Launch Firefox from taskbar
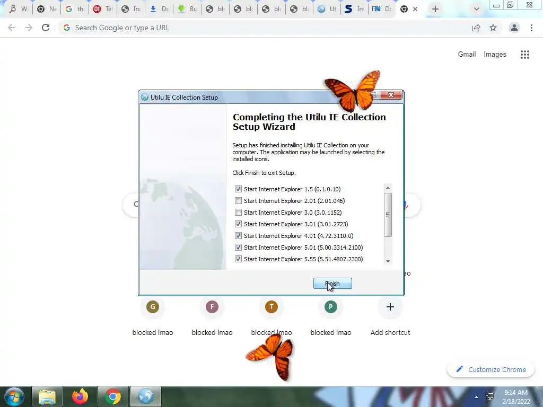Screen dimensions: 543x407 tap(80, 396)
